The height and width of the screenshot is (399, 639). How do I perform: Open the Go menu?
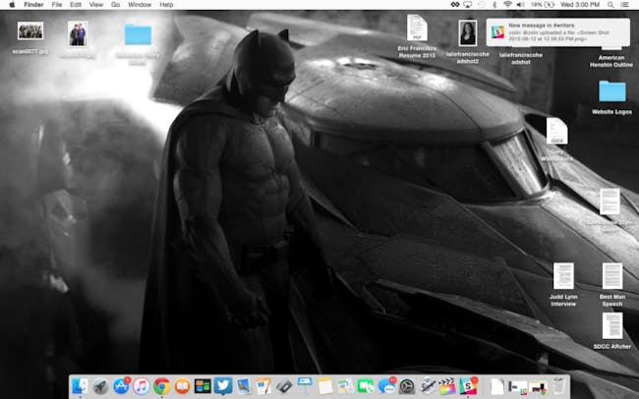[115, 5]
